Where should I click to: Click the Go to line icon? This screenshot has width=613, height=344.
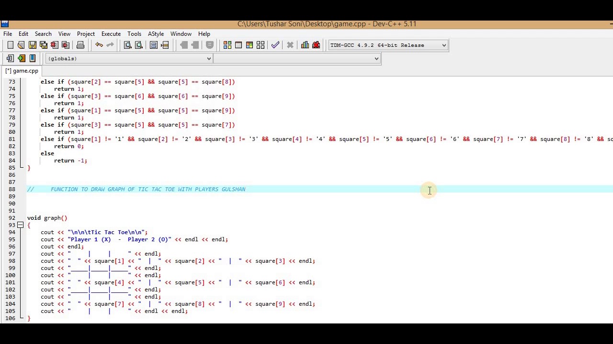(x=165, y=45)
